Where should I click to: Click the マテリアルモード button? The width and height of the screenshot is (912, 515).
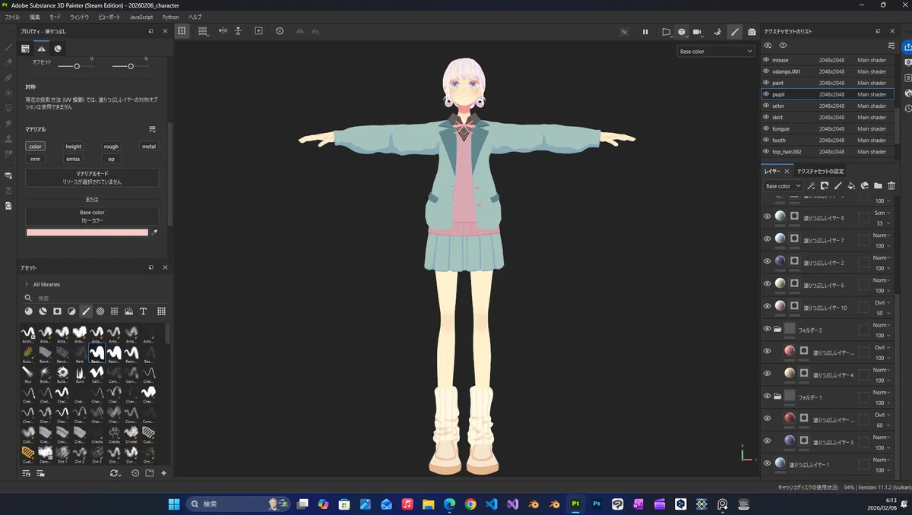92,178
